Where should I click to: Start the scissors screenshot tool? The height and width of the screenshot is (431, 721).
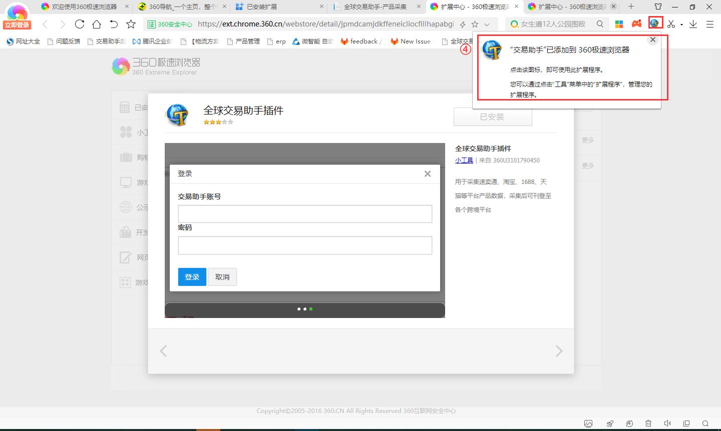[671, 24]
